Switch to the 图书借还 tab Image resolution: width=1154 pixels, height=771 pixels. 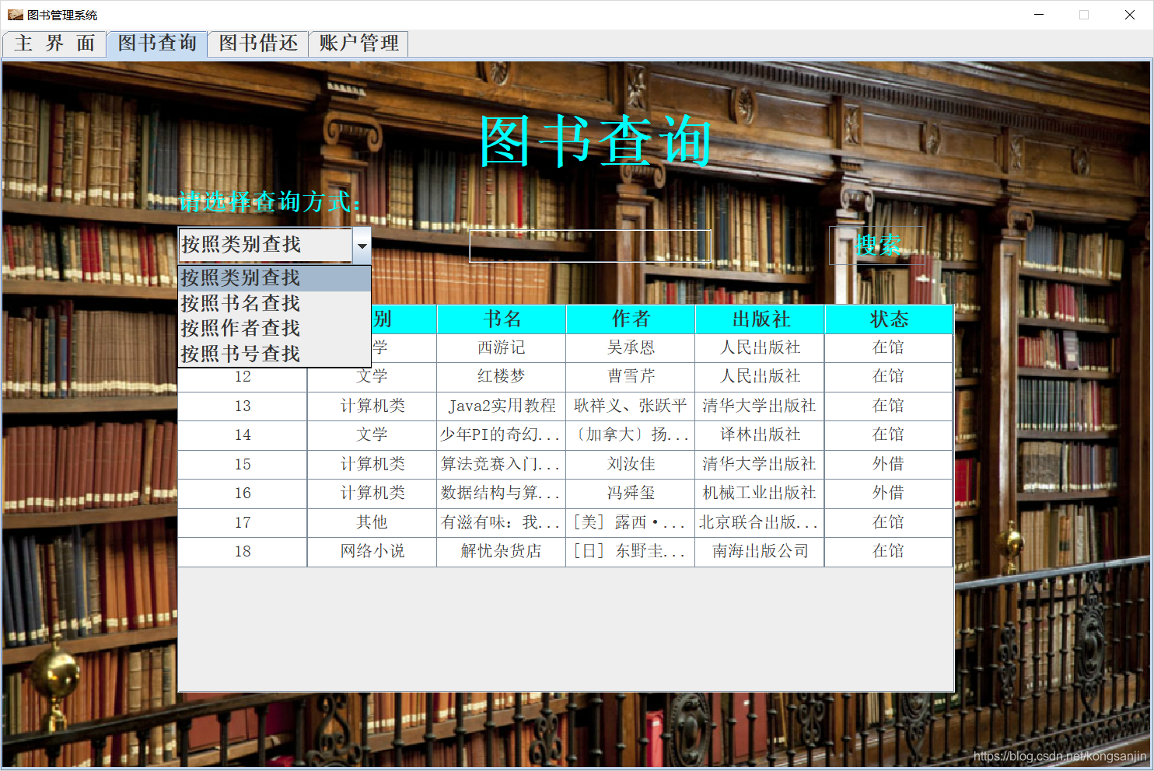point(257,44)
